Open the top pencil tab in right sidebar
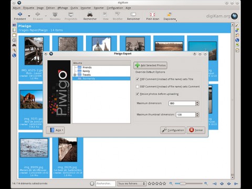This screenshot has width=252, height=189. (x=237, y=25)
